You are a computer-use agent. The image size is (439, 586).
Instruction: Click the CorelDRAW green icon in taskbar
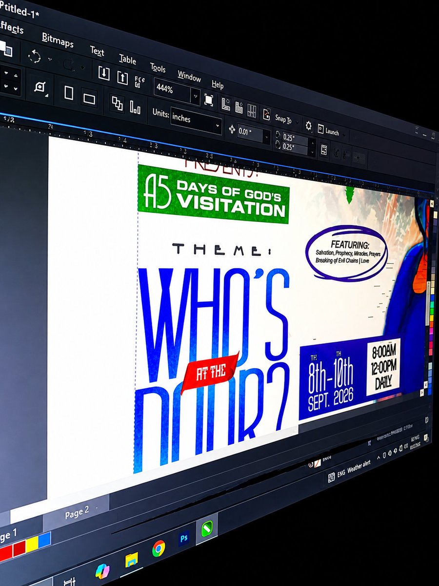tap(207, 529)
